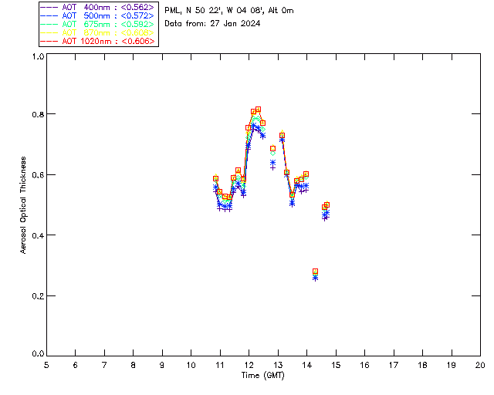Screen dimensions: 494x395
Task: Click the PML station location text
Action: click(x=229, y=11)
